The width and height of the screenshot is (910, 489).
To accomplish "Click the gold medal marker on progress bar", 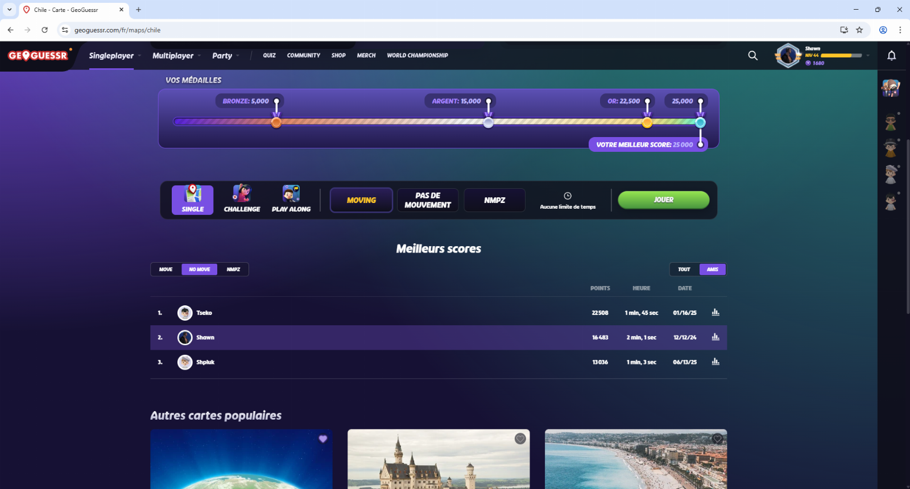I will (x=647, y=123).
